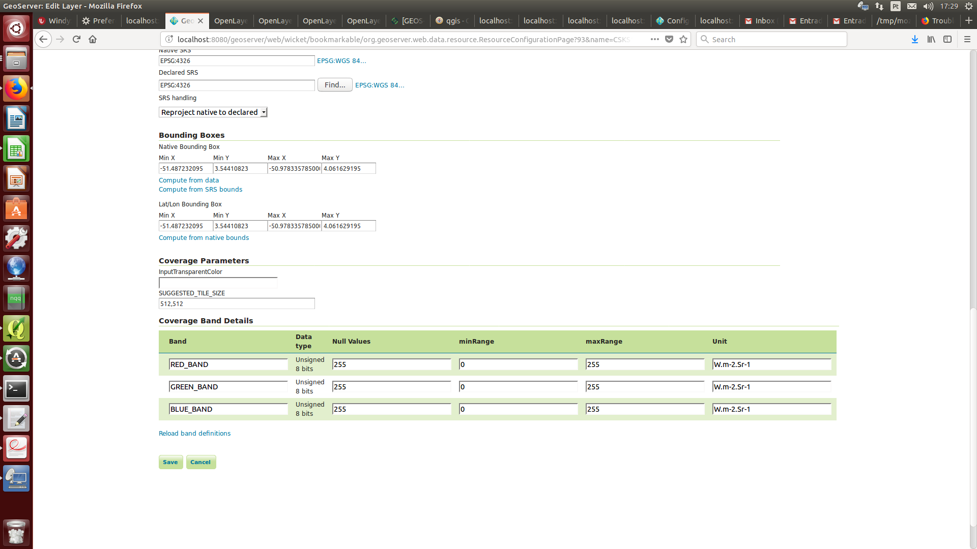Open SRS handling dropdown
The height and width of the screenshot is (549, 977).
(x=213, y=112)
